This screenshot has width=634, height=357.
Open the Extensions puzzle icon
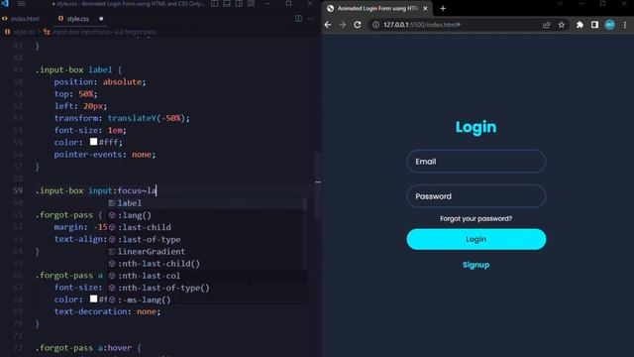(x=580, y=25)
